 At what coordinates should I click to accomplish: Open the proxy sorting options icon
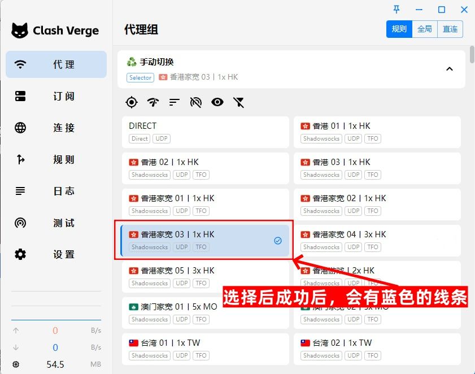point(174,102)
